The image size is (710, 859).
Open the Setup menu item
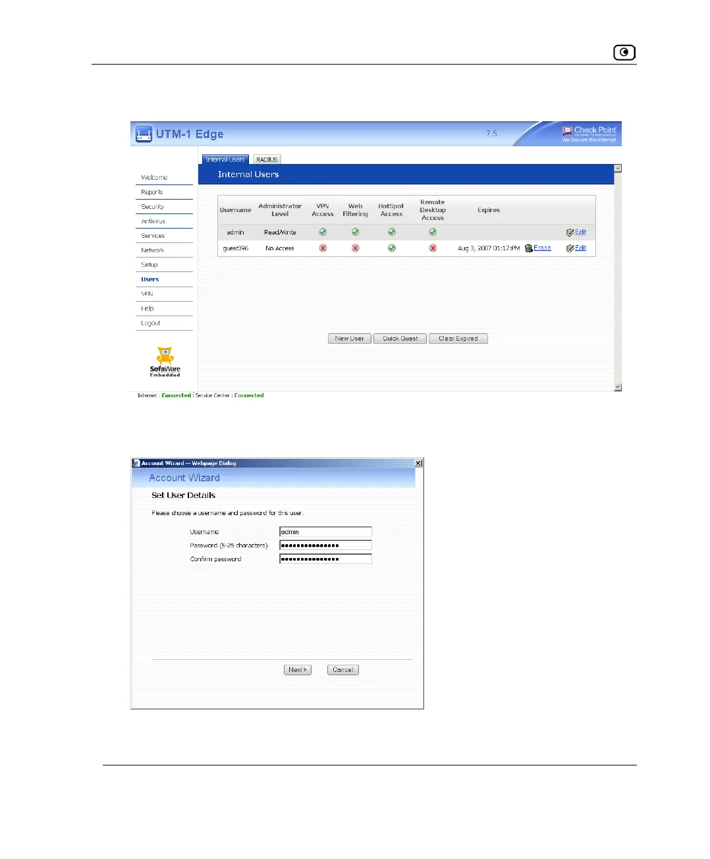(150, 265)
